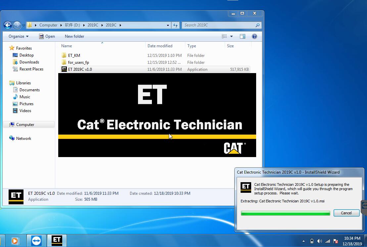
Task: Click the search magnifier icon
Action: [257, 25]
